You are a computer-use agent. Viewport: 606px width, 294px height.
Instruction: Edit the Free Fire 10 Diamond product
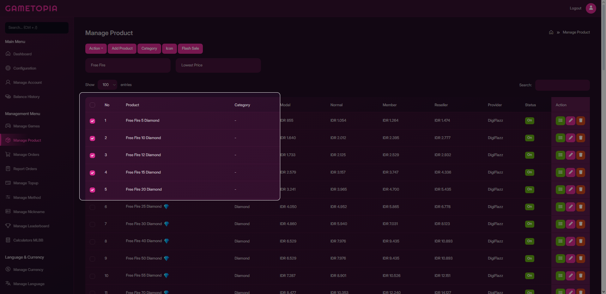click(570, 138)
